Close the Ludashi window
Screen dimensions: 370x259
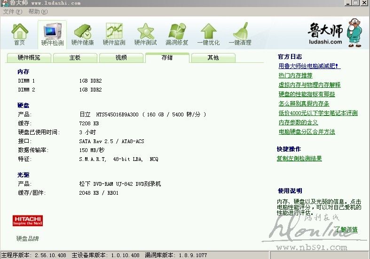pyautogui.click(x=364, y=3)
